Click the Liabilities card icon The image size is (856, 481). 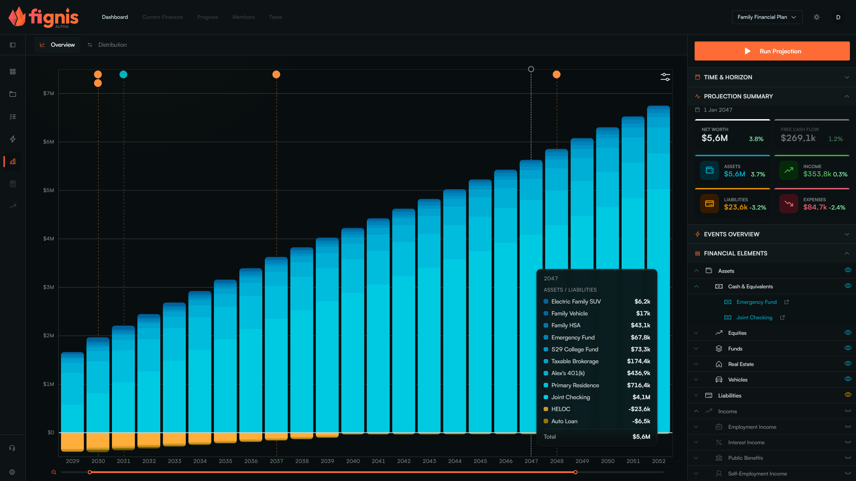coord(710,203)
